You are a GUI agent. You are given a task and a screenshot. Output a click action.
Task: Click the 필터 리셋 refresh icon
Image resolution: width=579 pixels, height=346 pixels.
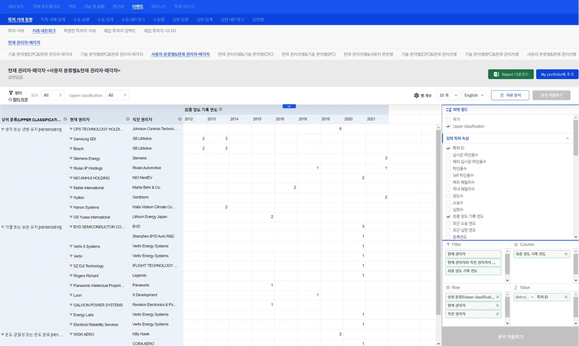pos(10,99)
